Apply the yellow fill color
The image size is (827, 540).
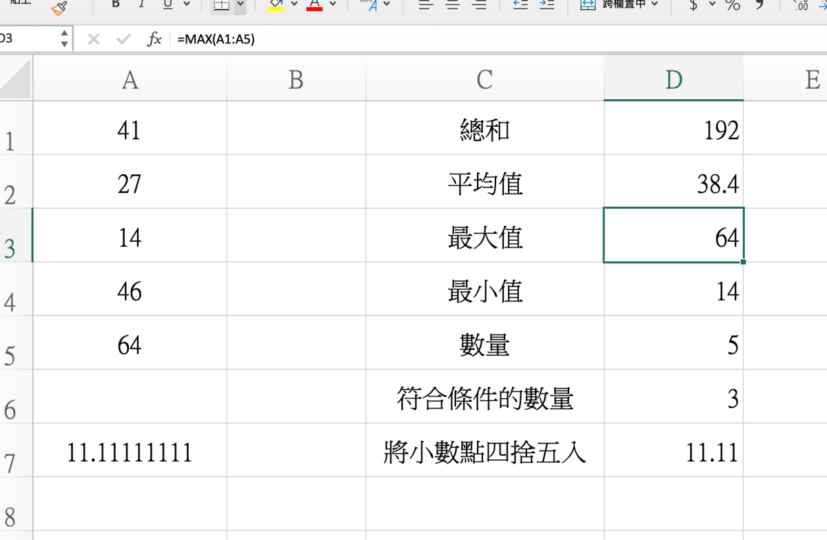pos(276,6)
